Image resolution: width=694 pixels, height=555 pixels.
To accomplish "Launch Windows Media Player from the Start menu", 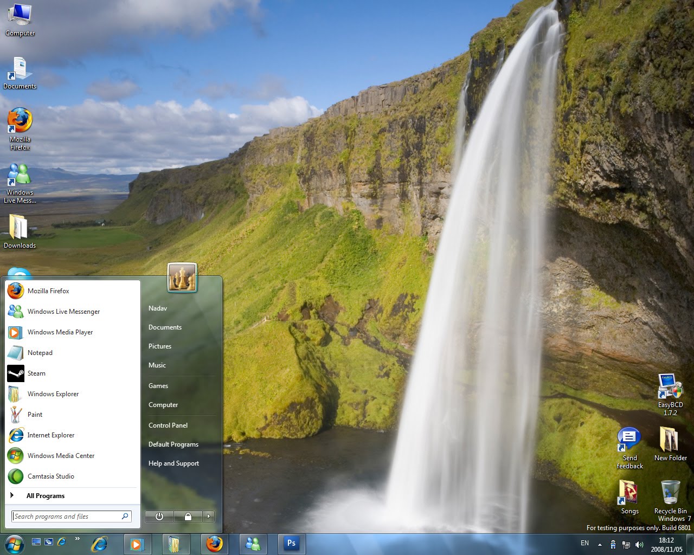I will (x=73, y=332).
